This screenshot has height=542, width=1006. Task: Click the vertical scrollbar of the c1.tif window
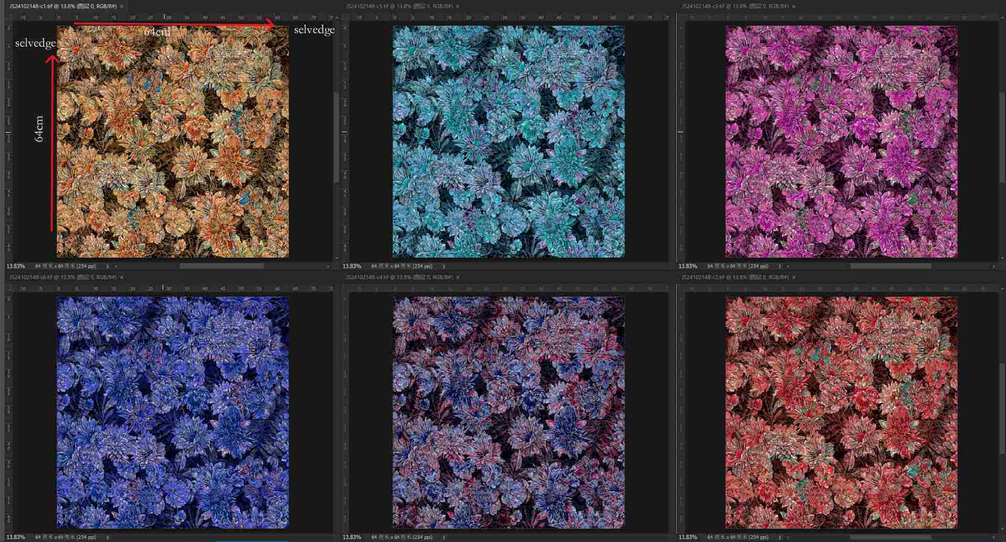tap(336, 137)
